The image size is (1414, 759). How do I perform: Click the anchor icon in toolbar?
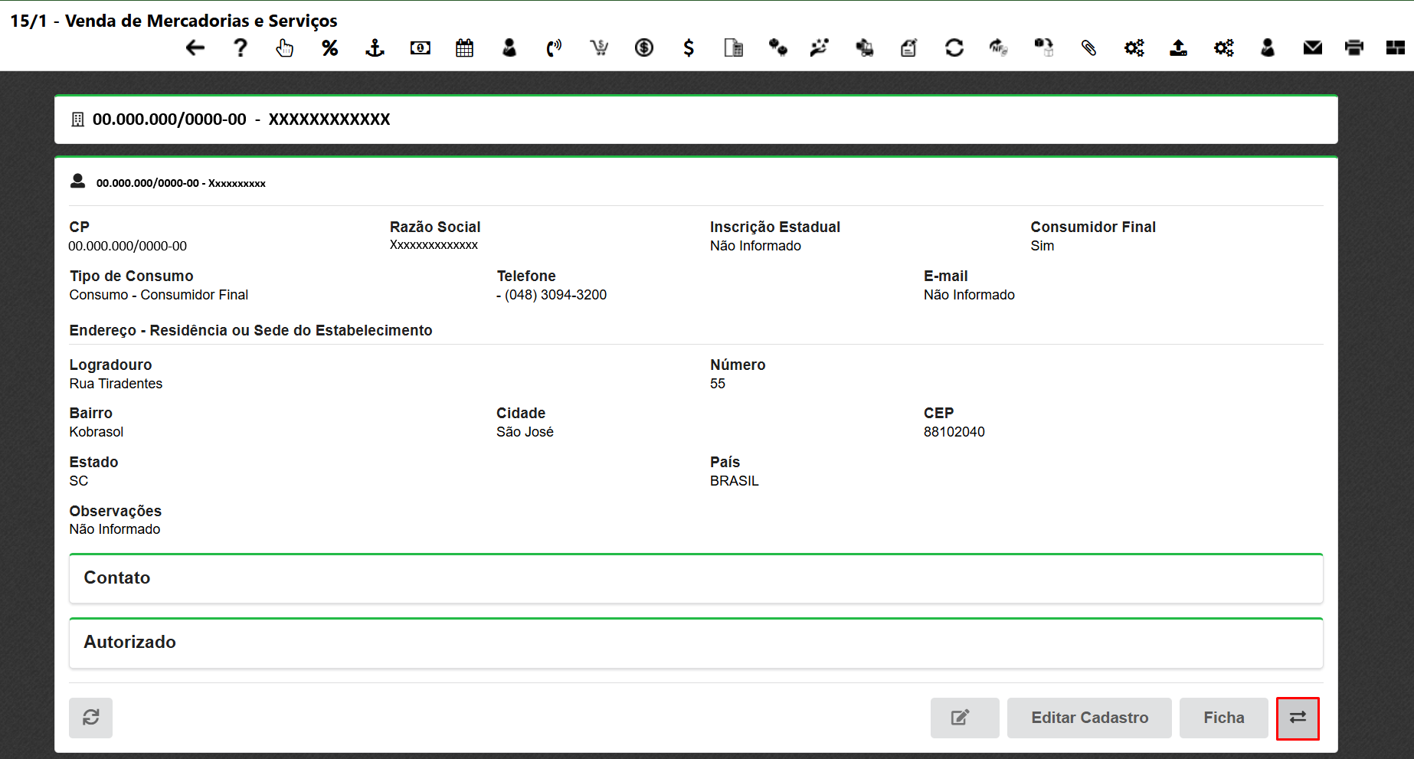375,48
